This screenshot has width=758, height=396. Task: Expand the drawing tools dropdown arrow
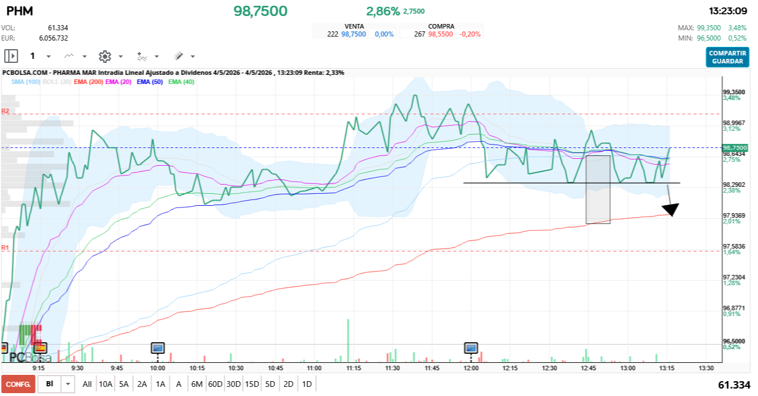pyautogui.click(x=193, y=57)
